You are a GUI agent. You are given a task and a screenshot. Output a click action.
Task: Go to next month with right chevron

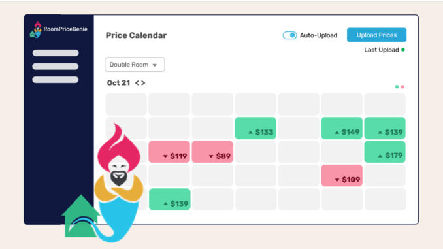tap(143, 83)
